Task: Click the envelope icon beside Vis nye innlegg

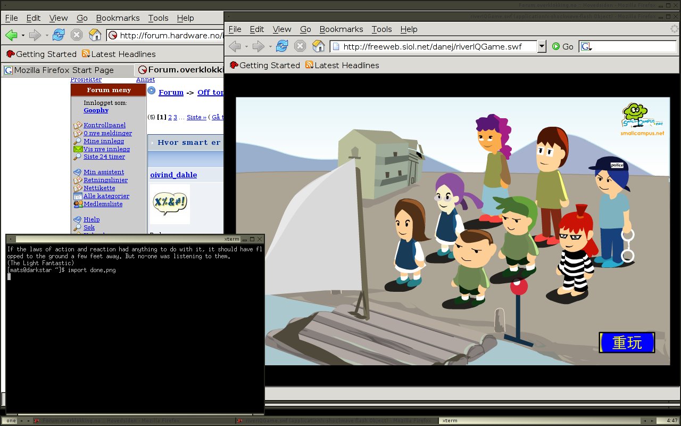Action: click(78, 150)
